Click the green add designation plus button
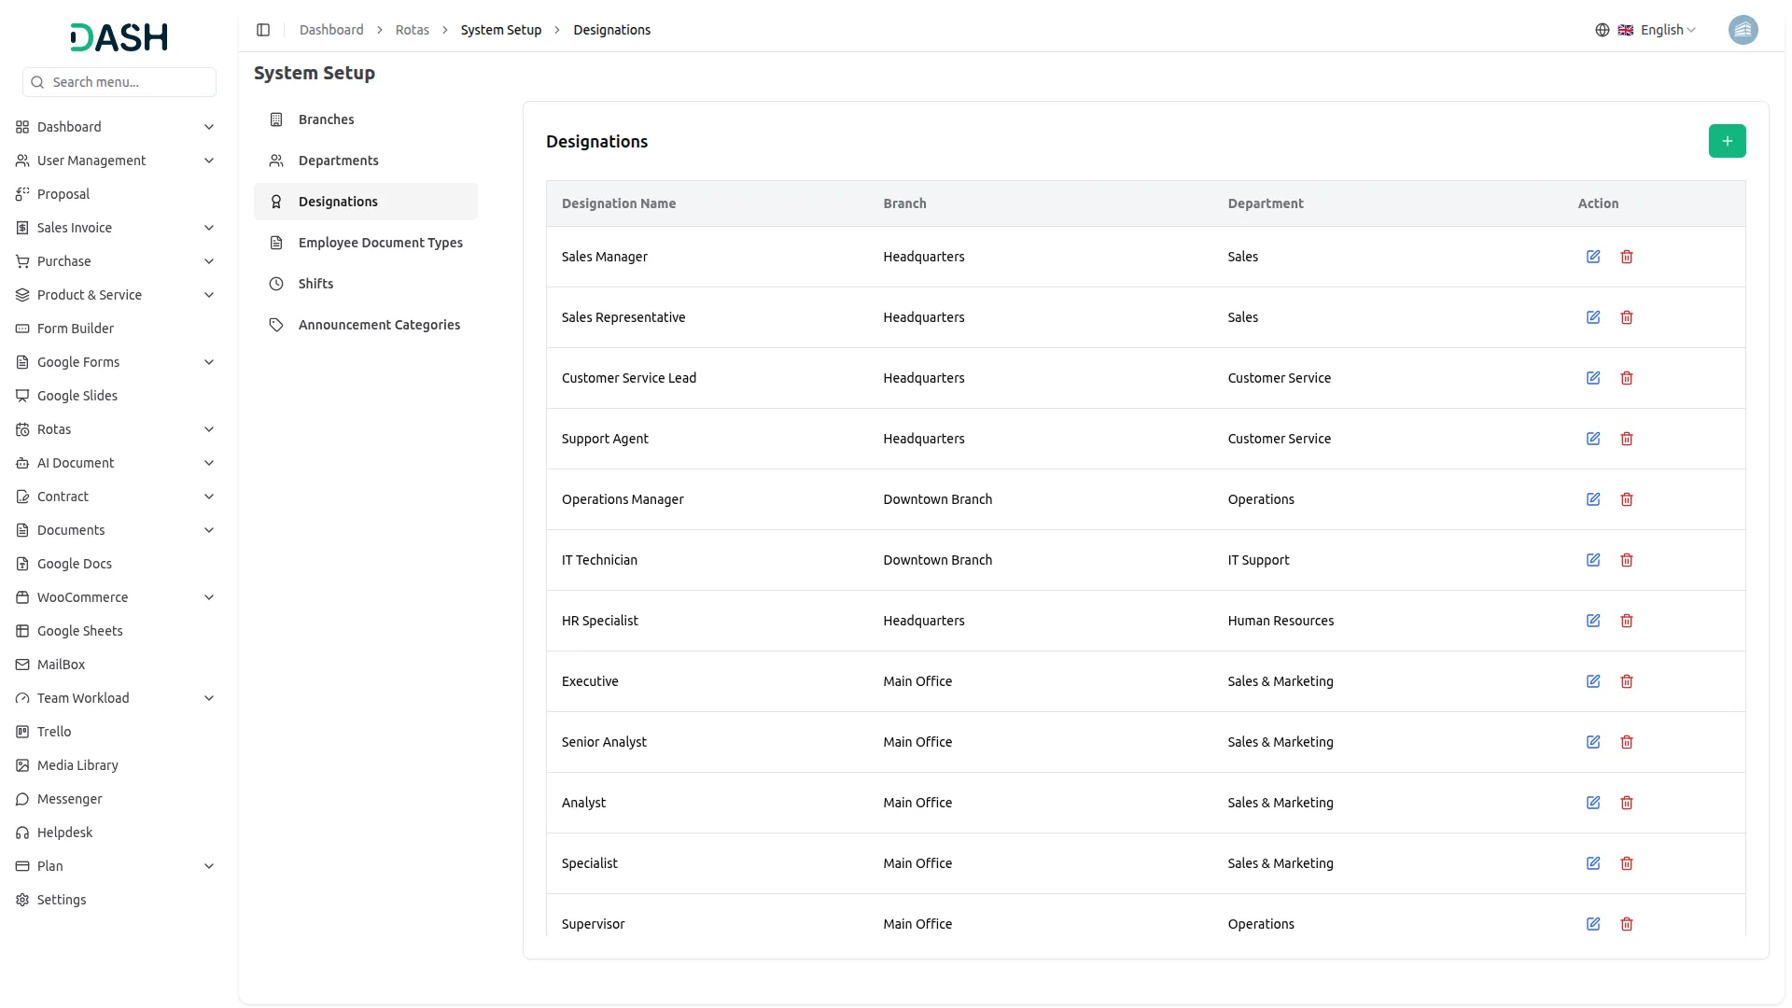This screenshot has width=1792, height=1008. tap(1727, 141)
